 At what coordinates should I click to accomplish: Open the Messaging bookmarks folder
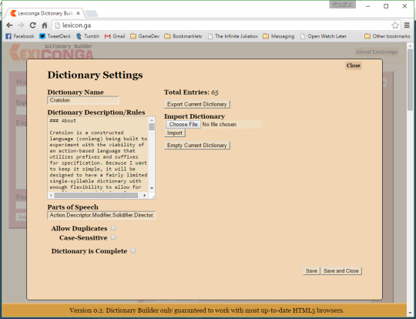click(x=279, y=36)
